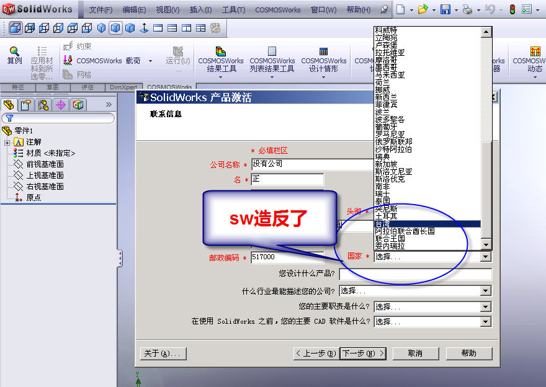Viewport: 546px width, 387px height.
Task: Select the Bottom view cube icon
Action: 87,28
